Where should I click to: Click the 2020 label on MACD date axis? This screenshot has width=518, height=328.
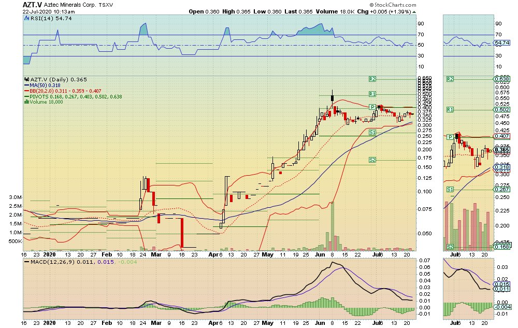click(50, 323)
